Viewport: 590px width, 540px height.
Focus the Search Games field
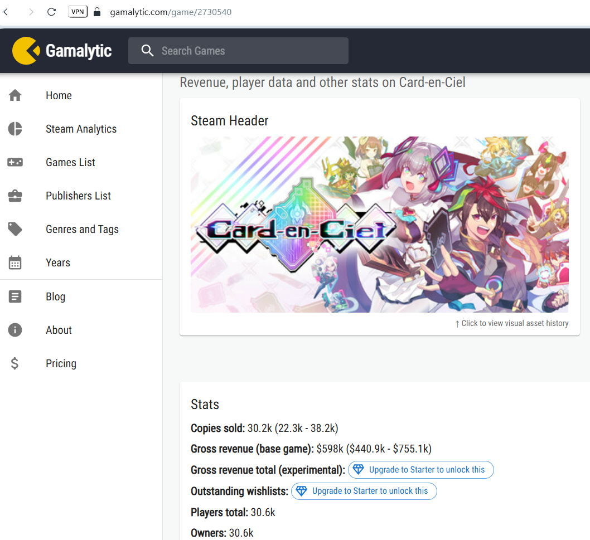tap(238, 51)
